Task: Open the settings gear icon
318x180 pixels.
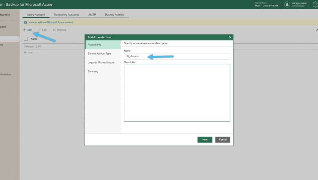Action: click(315, 4)
